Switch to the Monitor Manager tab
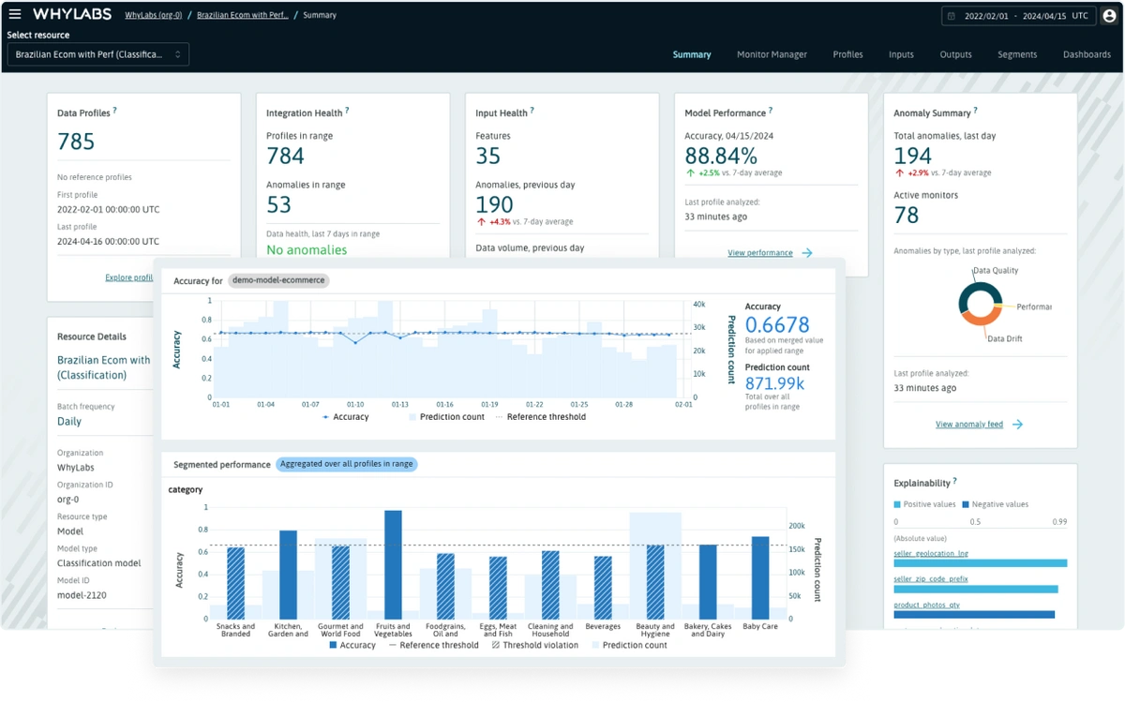The height and width of the screenshot is (703, 1125). 772,54
